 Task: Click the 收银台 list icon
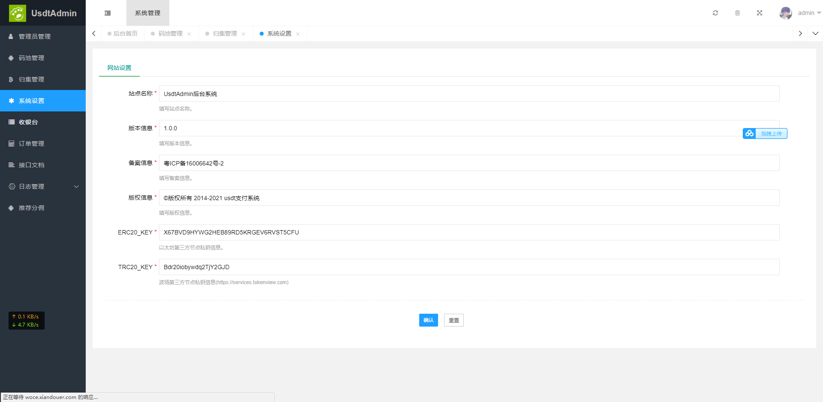pyautogui.click(x=11, y=122)
